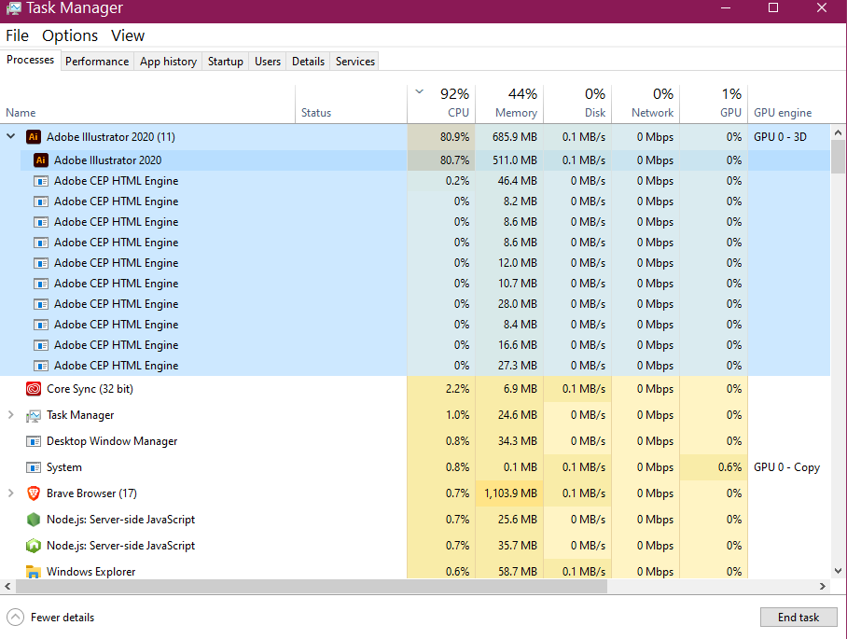This screenshot has width=847, height=639.
Task: Expand the Brave Browser (17) process group
Action: (x=11, y=493)
